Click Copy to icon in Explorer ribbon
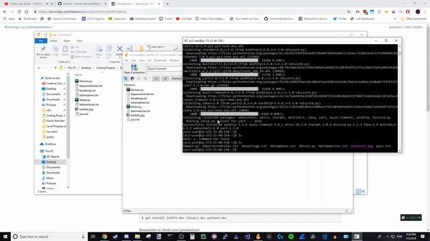Viewport: 430px width, 241px height. click(x=109, y=49)
